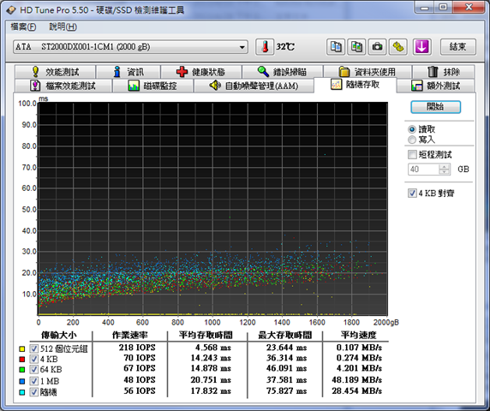490x411 pixels.
Task: Click the copy screenshot to clipboard icon
Action: (x=356, y=47)
